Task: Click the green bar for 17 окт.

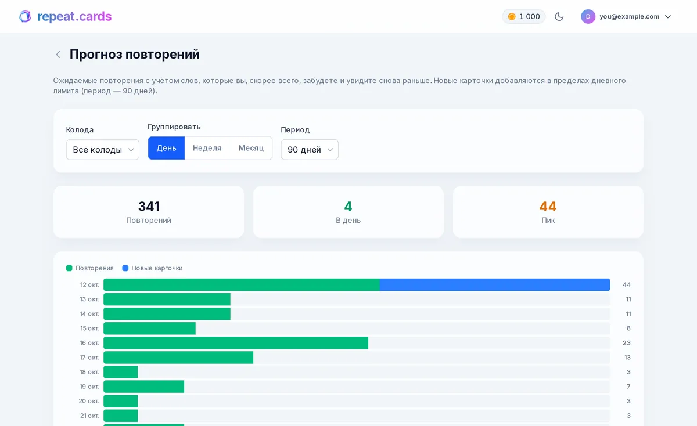Action: click(178, 358)
